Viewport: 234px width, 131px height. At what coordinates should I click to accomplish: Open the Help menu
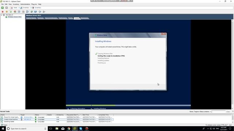click(39, 4)
